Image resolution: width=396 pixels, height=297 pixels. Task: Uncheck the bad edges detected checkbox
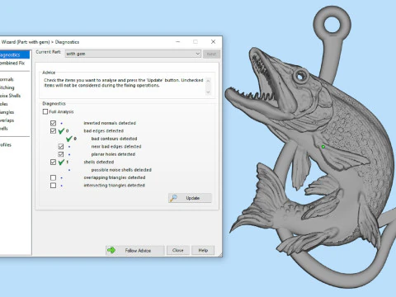(x=53, y=131)
